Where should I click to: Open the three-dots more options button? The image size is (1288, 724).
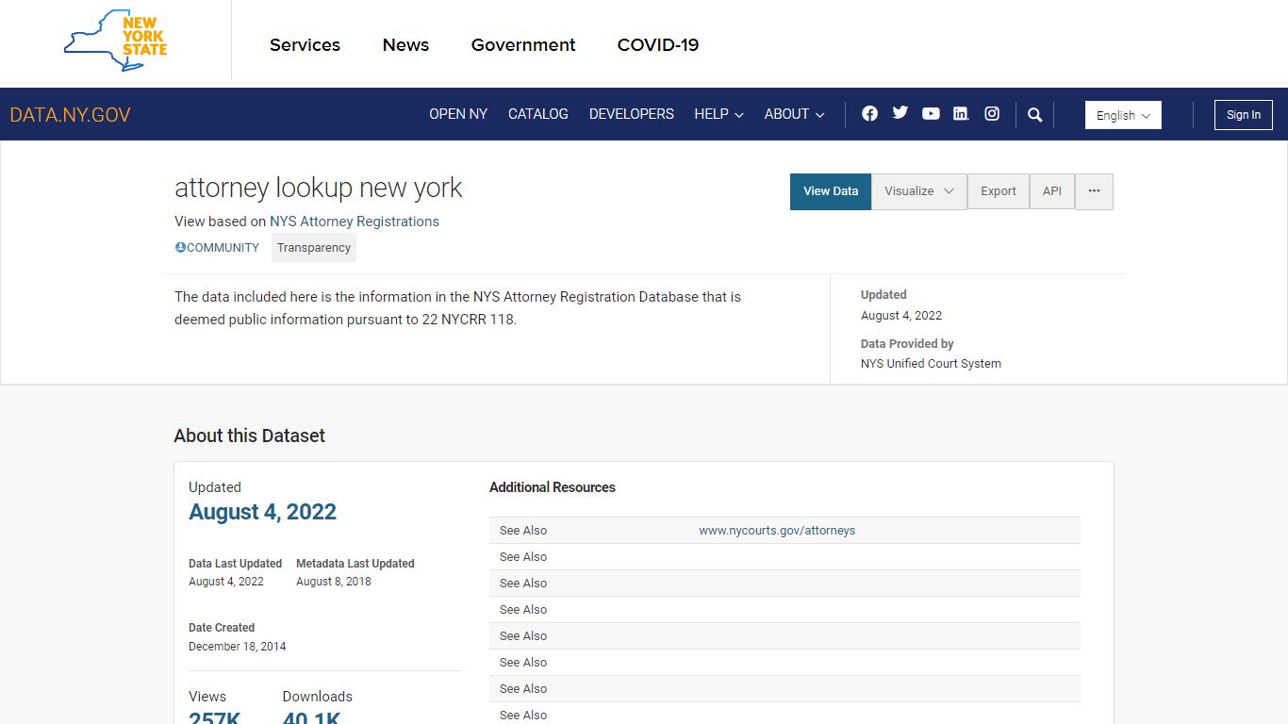click(1094, 191)
